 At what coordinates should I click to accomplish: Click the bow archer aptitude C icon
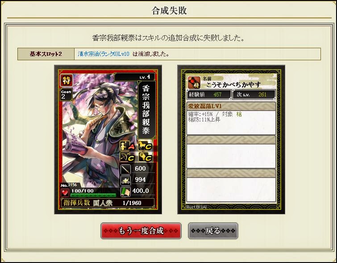pos(128,157)
